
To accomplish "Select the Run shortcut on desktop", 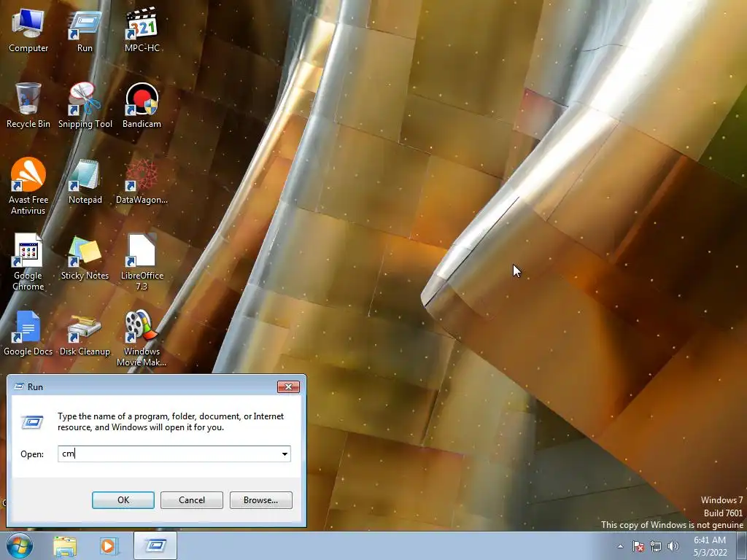I will (85, 31).
